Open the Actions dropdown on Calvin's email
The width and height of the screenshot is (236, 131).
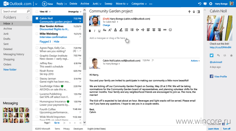point(195,61)
